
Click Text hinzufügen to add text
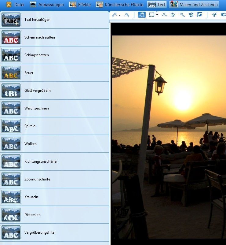point(37,20)
